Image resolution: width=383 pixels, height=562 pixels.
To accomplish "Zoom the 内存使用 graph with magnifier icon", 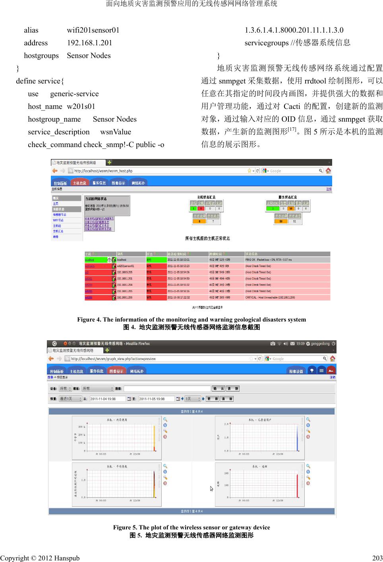I will point(165,420).
